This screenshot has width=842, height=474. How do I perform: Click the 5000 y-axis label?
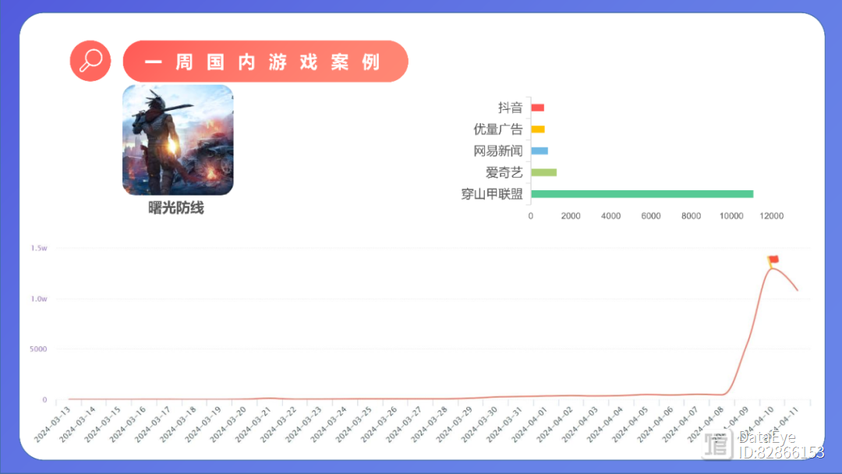coord(38,349)
